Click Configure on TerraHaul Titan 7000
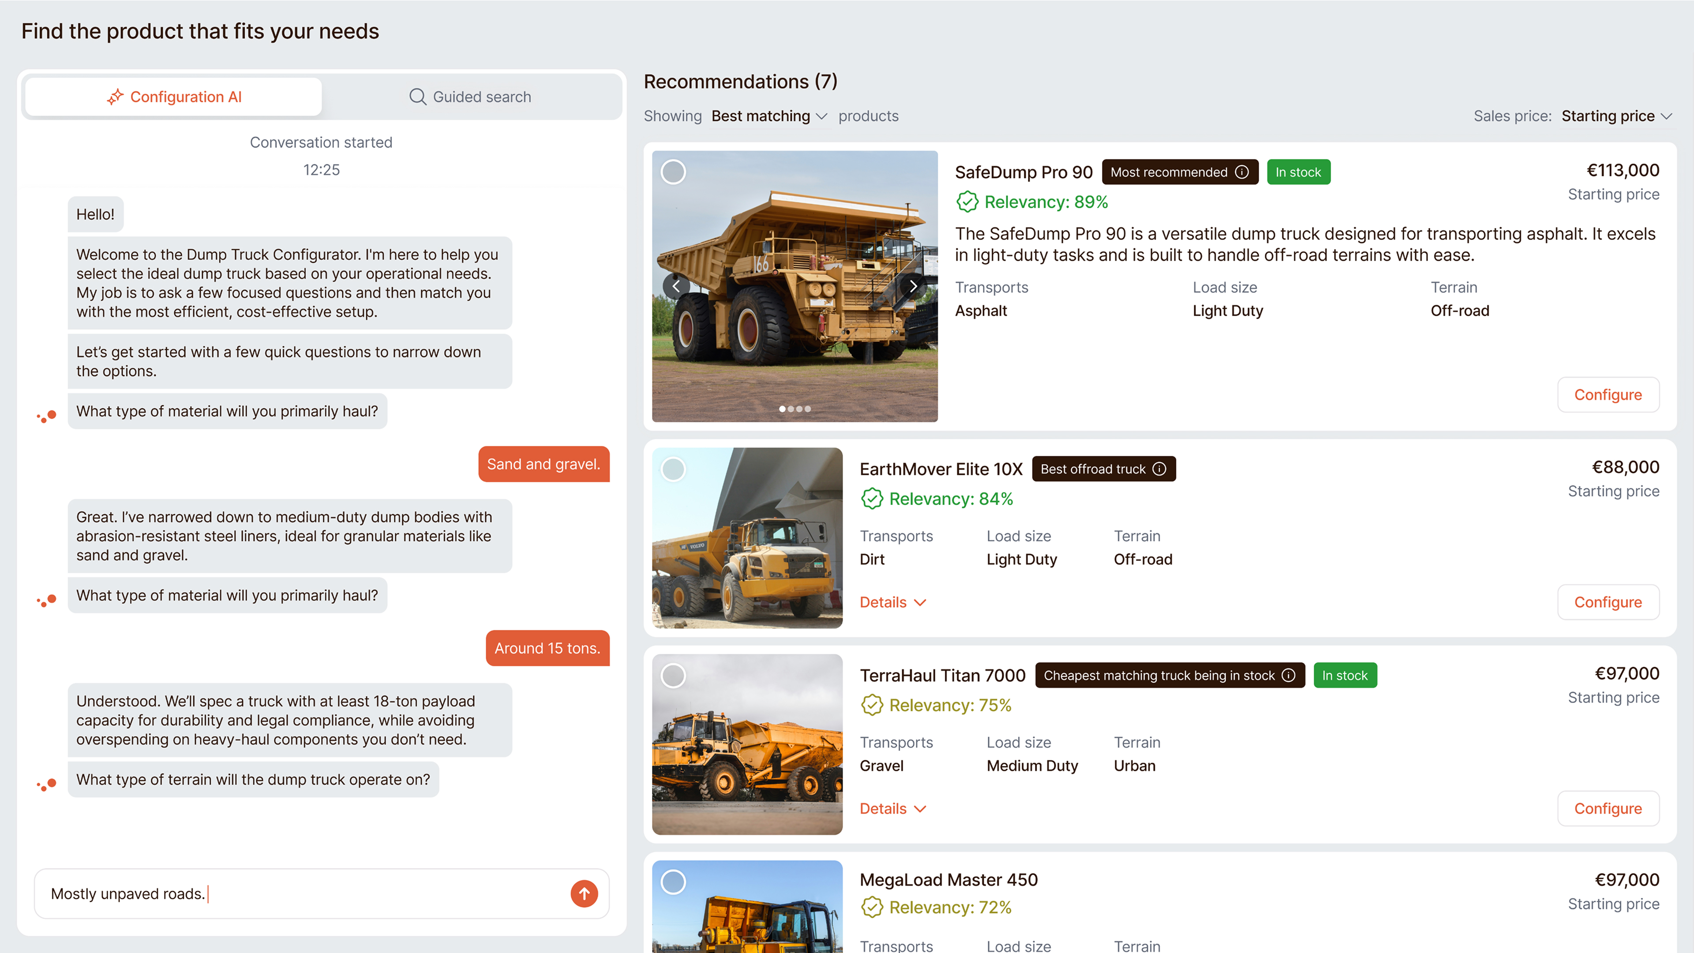 [1608, 808]
